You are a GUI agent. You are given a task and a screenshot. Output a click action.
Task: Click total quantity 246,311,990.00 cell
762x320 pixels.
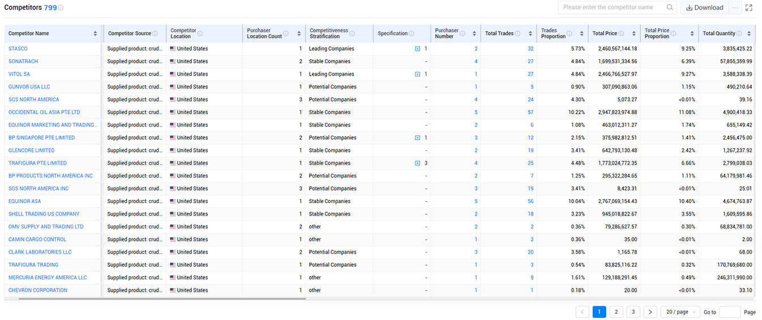pyautogui.click(x=726, y=278)
